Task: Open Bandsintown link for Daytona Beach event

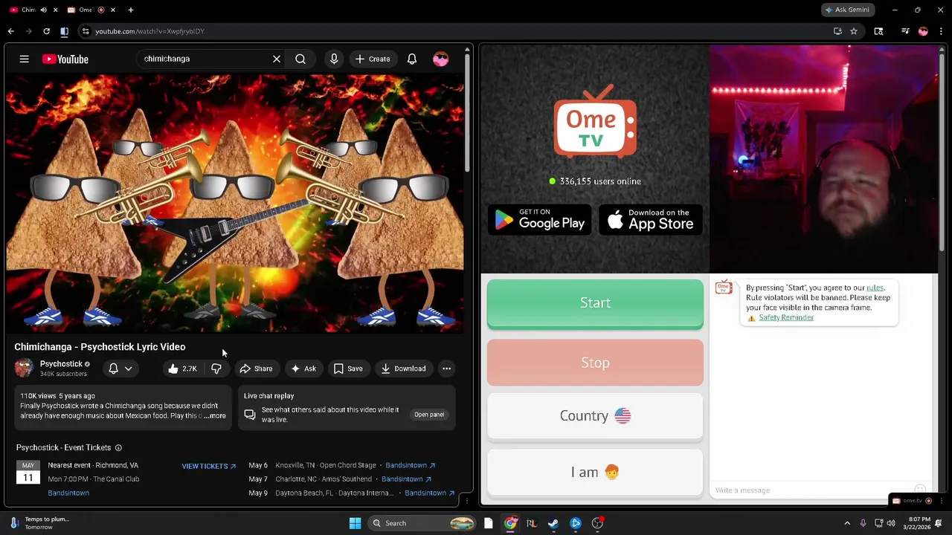Action: point(430,493)
